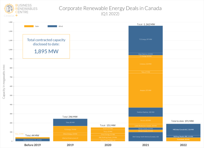Select the TC Energy 297 MW wind segment
This screenshot has height=148, width=204.
(x=146, y=39)
